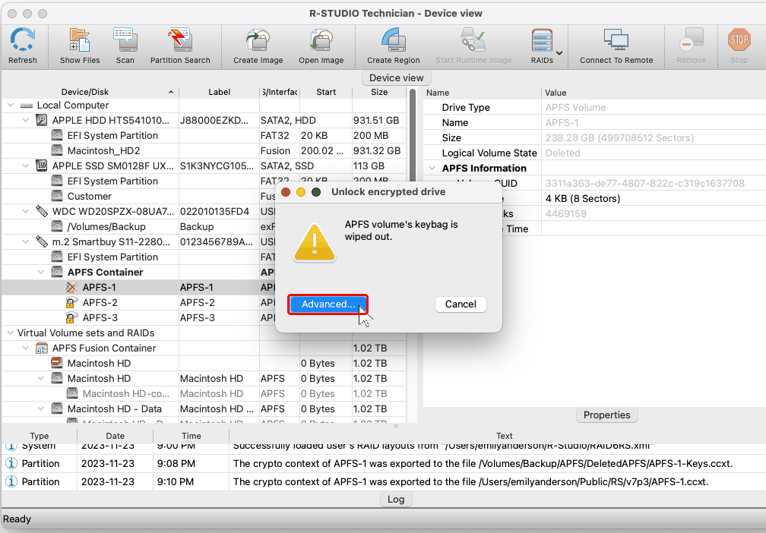Open Show Files from the toolbar

tap(80, 40)
